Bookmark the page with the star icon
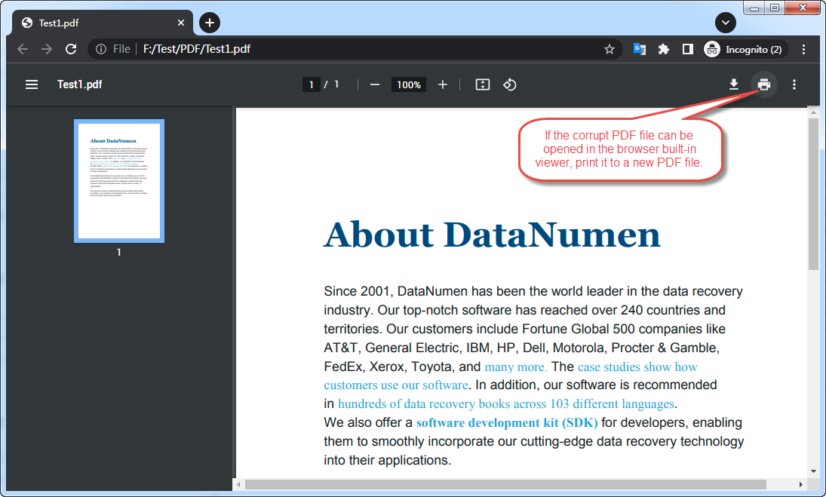Screen dimensions: 826x497 609,48
